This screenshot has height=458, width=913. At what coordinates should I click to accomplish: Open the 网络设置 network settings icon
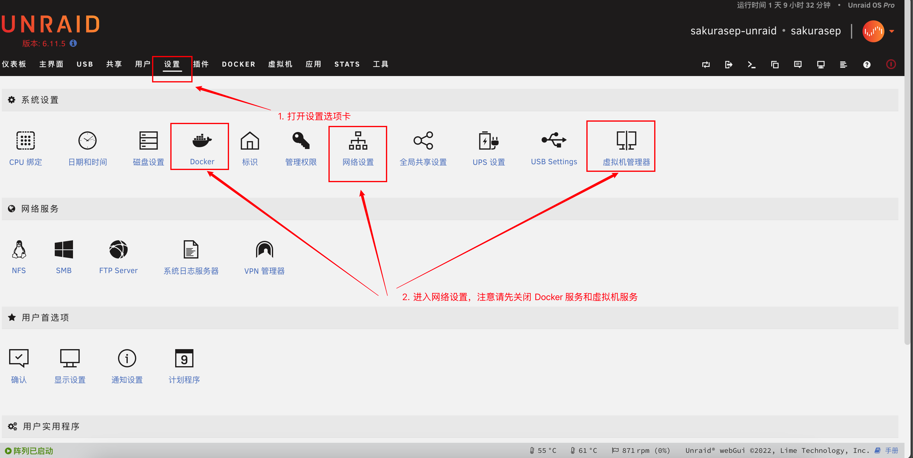pos(358,141)
